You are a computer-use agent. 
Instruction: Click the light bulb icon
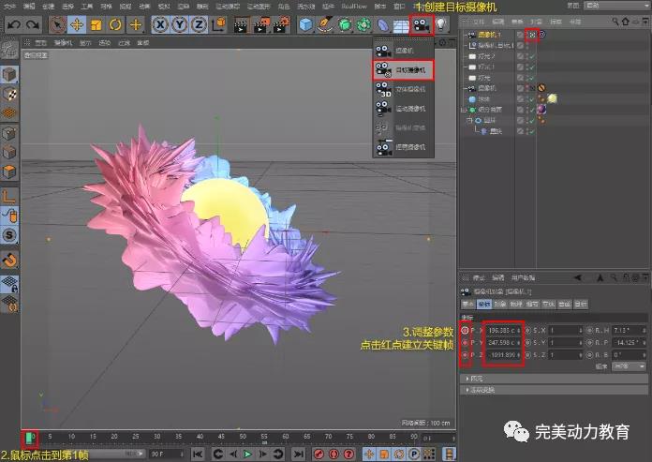pos(442,24)
